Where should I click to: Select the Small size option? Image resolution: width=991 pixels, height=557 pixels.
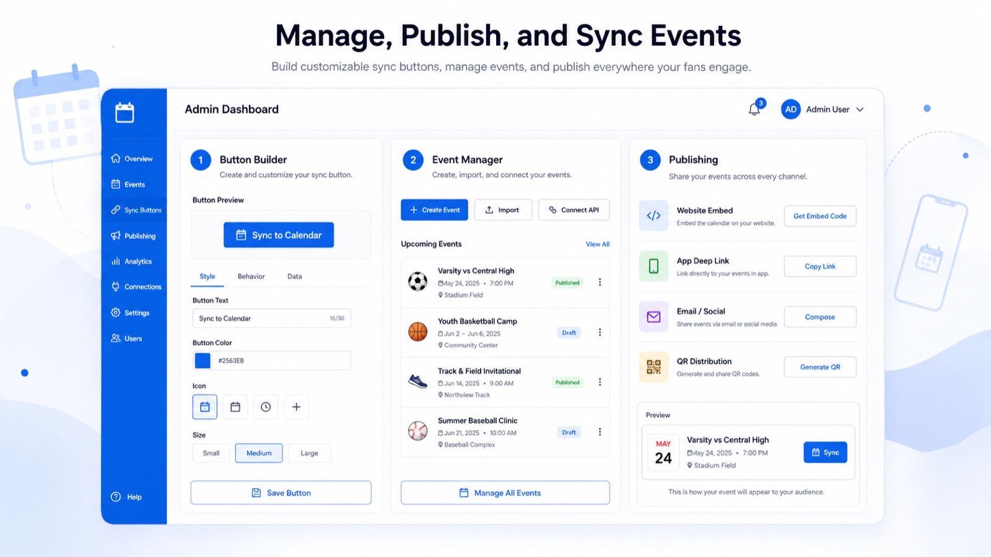click(211, 453)
